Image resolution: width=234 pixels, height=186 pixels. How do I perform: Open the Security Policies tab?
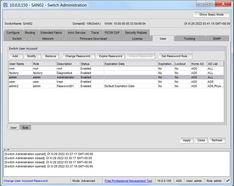(x=136, y=33)
